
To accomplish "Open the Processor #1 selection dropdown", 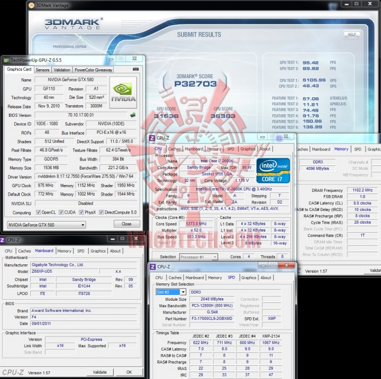I will [198, 257].
